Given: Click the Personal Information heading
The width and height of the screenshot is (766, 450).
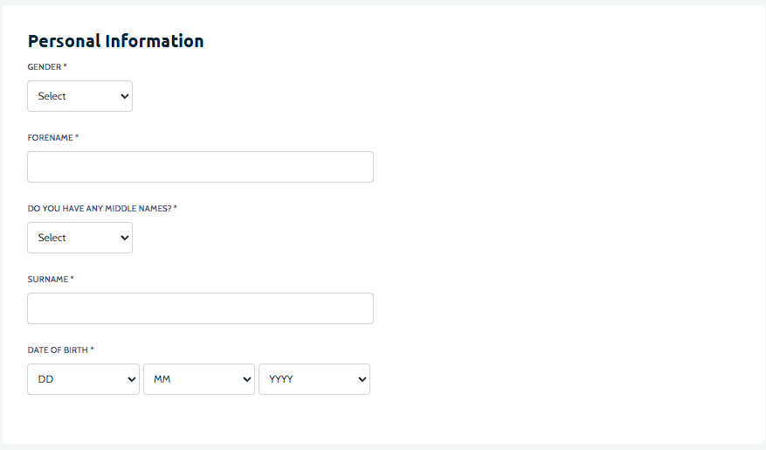Looking at the screenshot, I should 115,41.
